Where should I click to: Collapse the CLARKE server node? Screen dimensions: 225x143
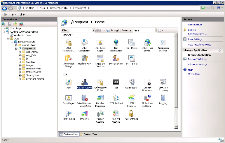4,32
